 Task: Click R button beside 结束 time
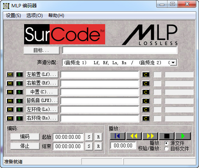click(99, 146)
